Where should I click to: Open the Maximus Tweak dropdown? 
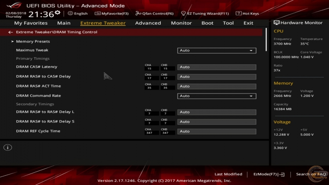point(217,50)
